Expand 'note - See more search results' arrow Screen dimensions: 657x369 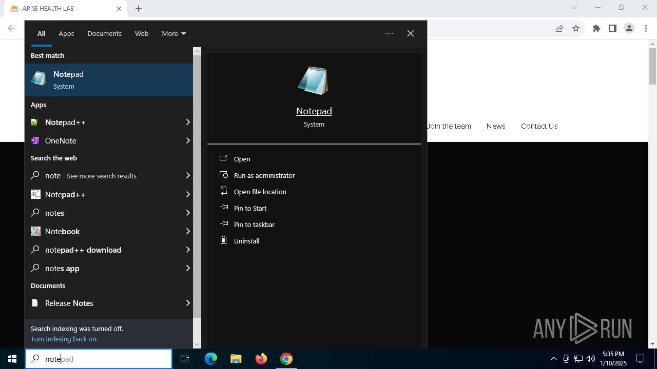[188, 175]
